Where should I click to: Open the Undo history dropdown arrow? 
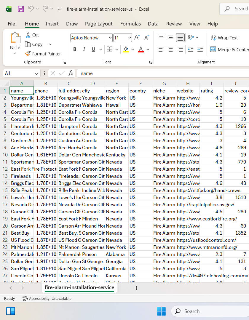point(37,9)
